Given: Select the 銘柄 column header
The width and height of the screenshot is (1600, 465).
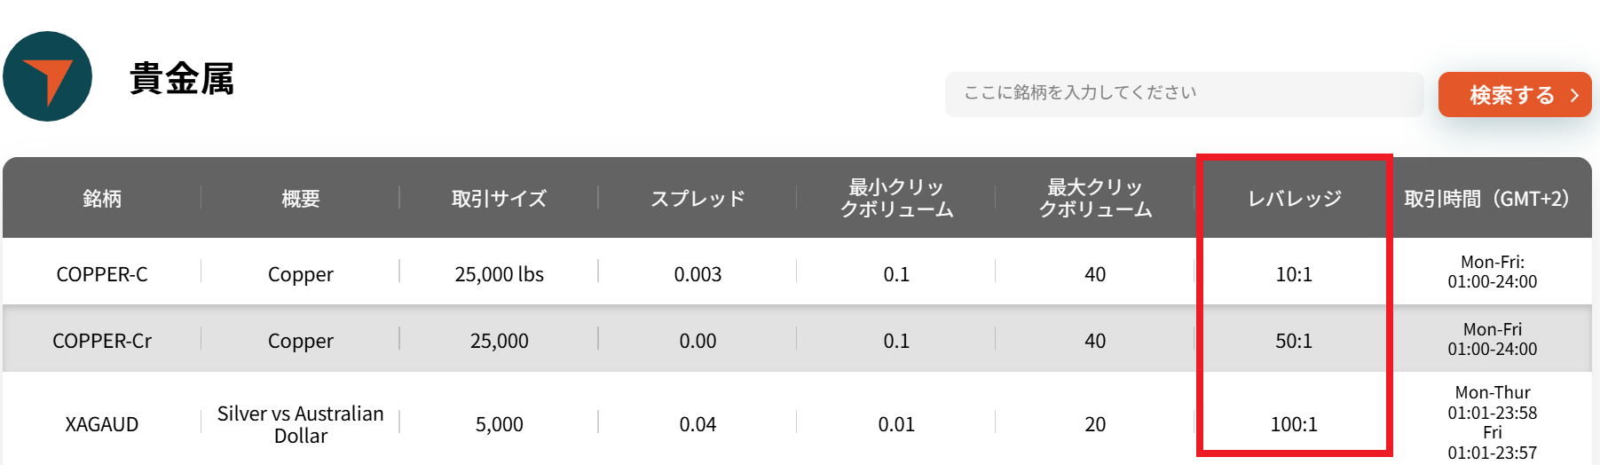Looking at the screenshot, I should (x=102, y=199).
